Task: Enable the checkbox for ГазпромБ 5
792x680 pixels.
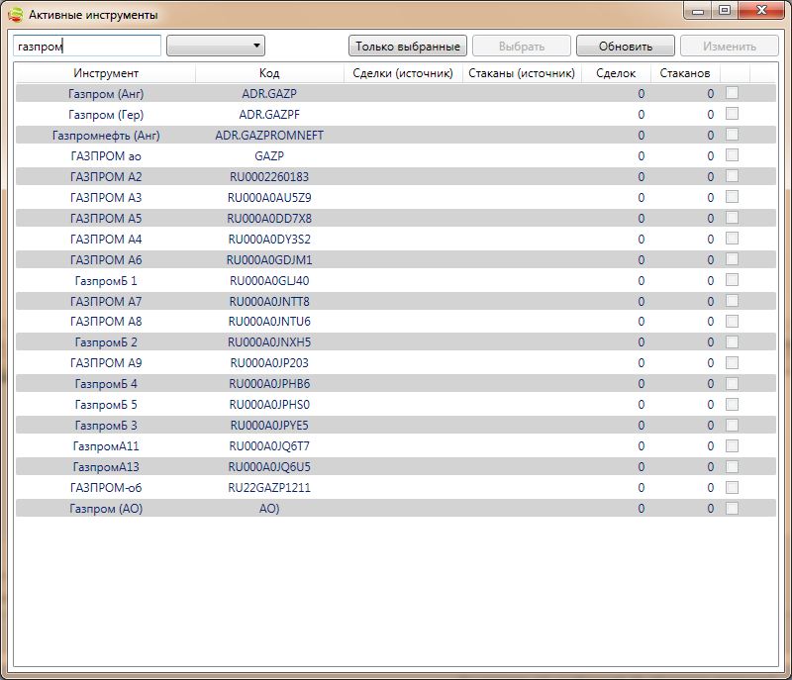Action: [x=732, y=405]
